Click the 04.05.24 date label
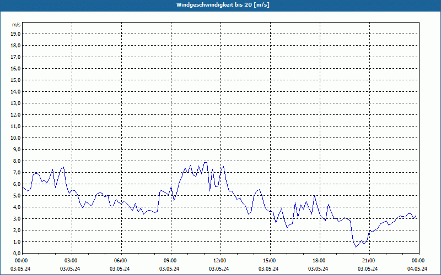Image resolution: width=441 pixels, height=275 pixels. point(417,268)
